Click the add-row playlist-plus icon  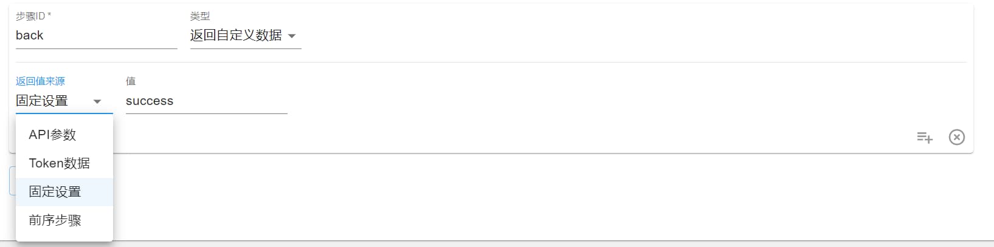tap(925, 138)
